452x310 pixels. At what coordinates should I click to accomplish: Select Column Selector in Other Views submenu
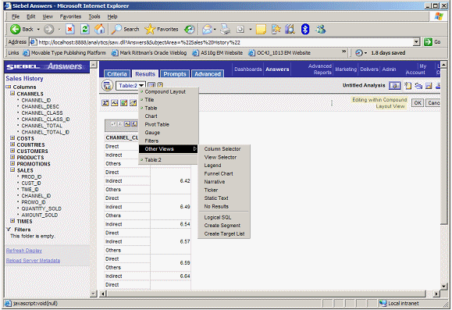pyautogui.click(x=222, y=149)
